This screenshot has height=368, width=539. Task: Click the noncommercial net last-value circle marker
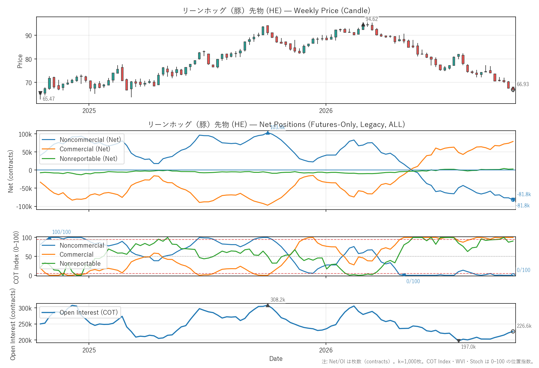tap(513, 200)
